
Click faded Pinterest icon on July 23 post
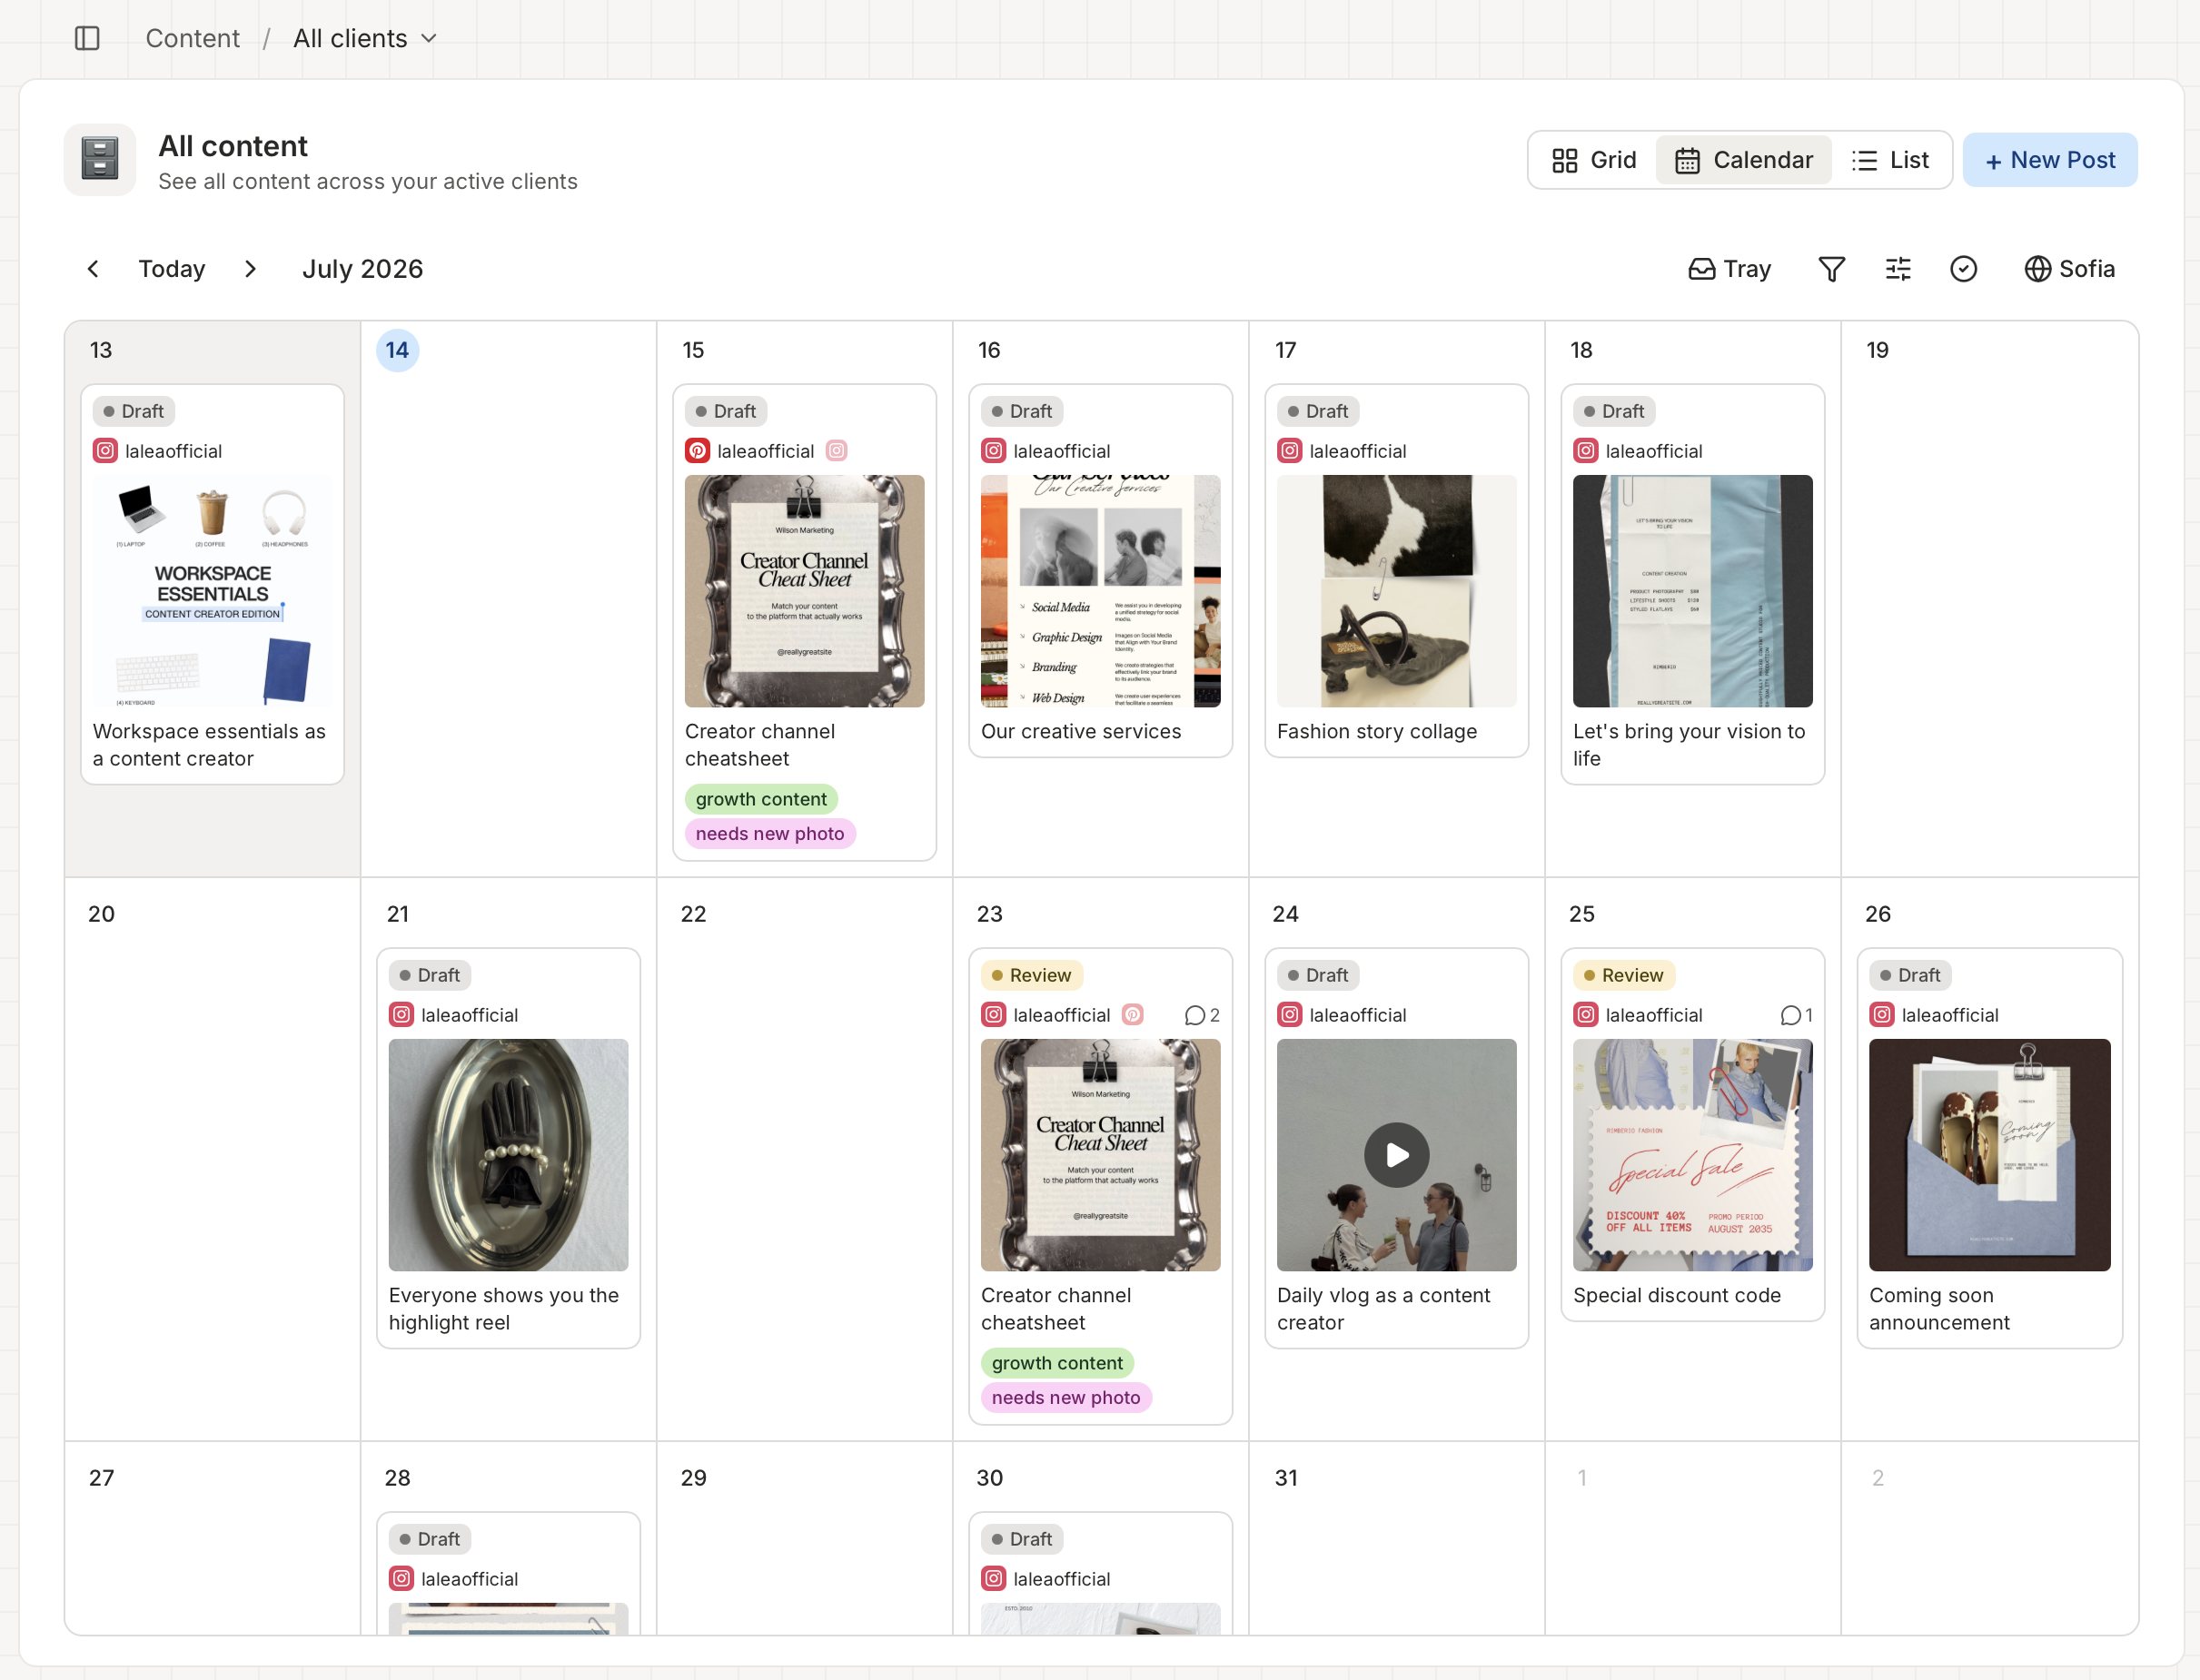click(x=1132, y=1015)
